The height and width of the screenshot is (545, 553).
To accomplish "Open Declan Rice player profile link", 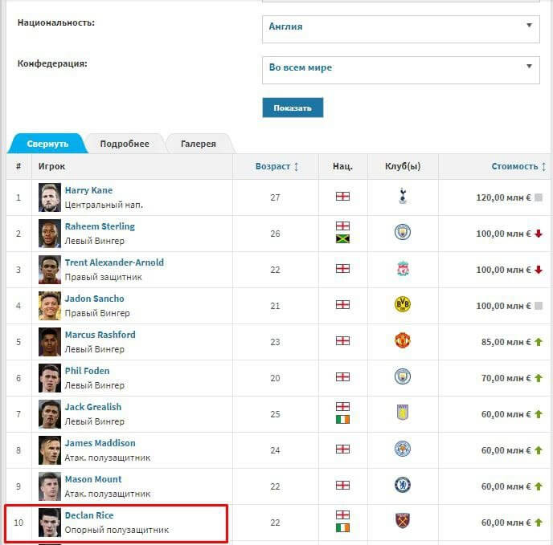I will point(89,515).
